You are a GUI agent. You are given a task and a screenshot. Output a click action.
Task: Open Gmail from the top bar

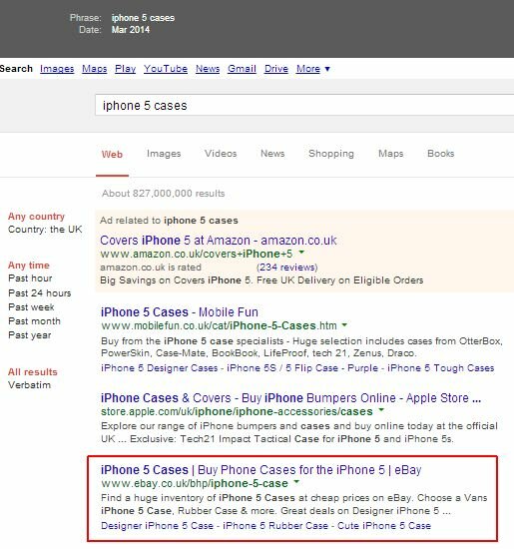(242, 69)
